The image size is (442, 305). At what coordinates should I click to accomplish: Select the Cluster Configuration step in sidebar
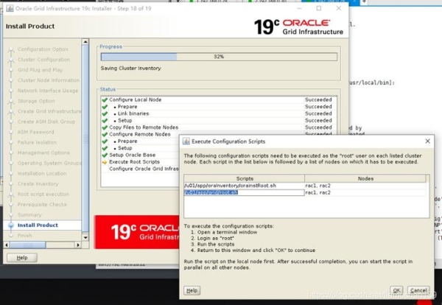click(43, 60)
